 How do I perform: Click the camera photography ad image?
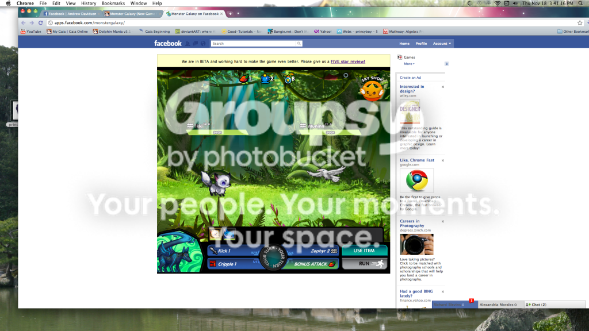click(x=416, y=244)
